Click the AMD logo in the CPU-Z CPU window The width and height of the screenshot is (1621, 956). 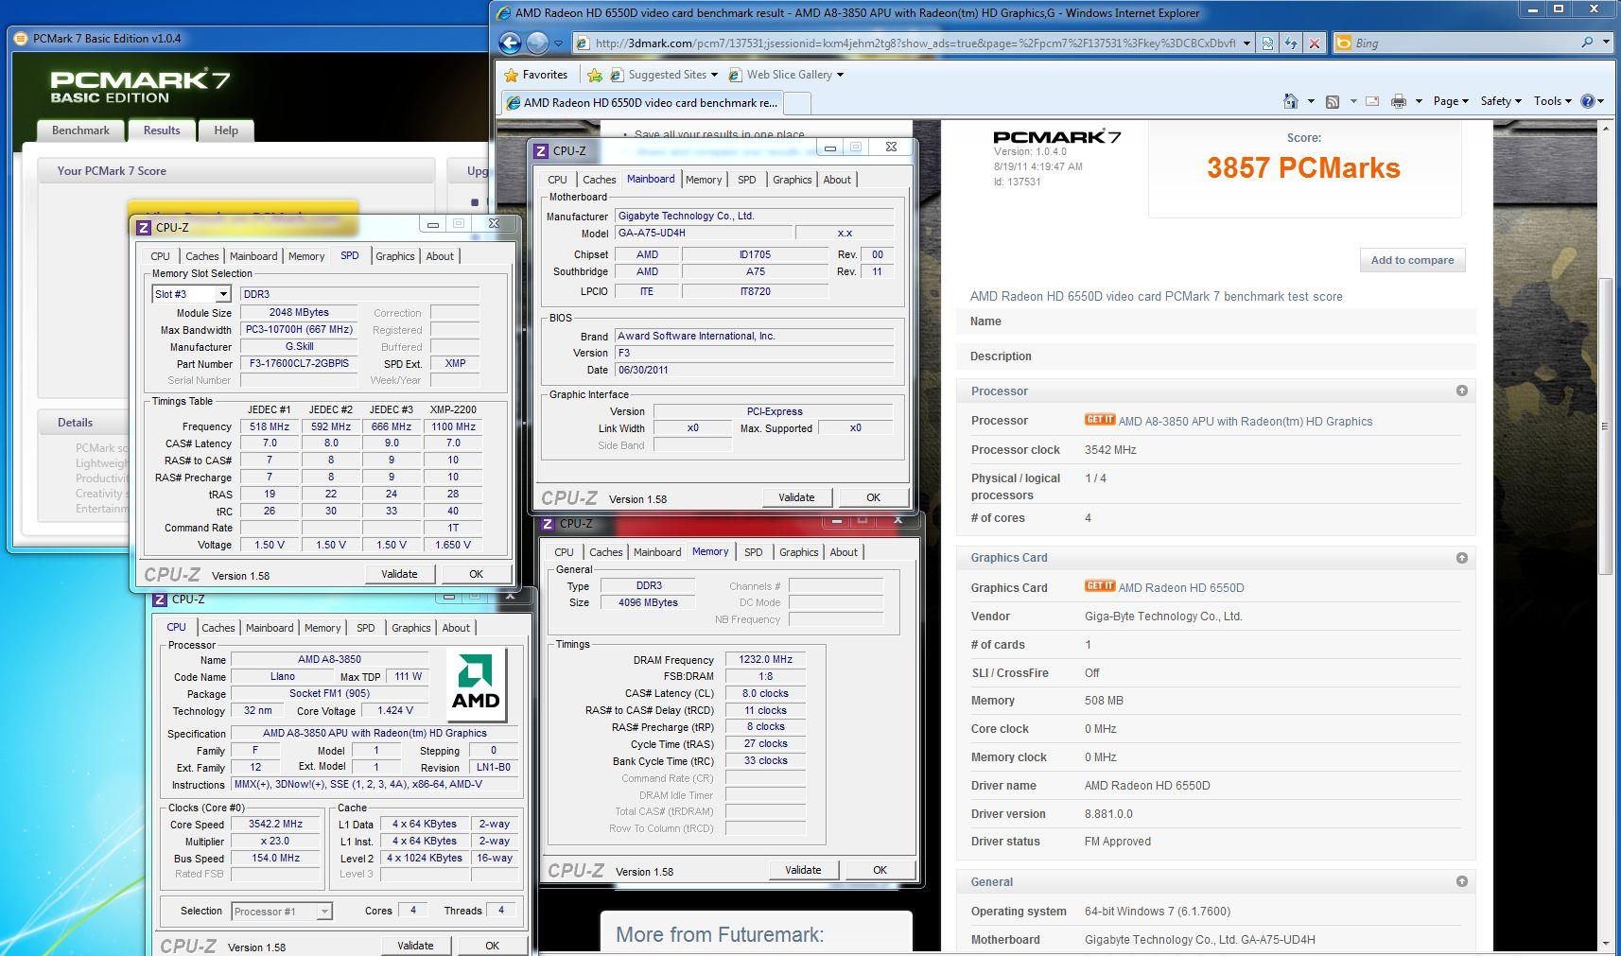click(476, 684)
